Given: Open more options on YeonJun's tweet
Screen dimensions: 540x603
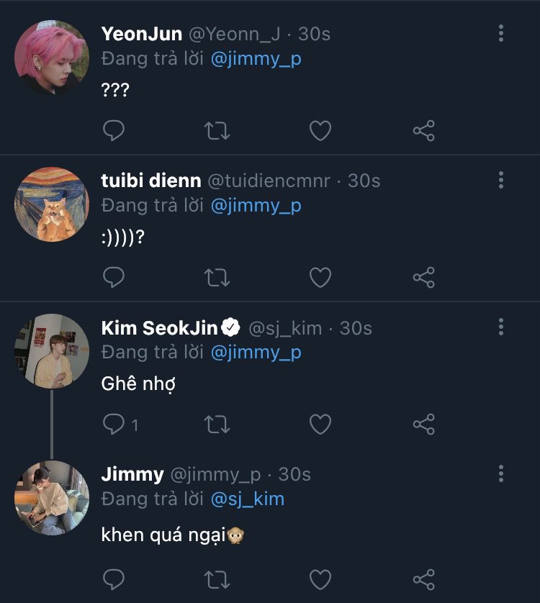Looking at the screenshot, I should pyautogui.click(x=501, y=33).
